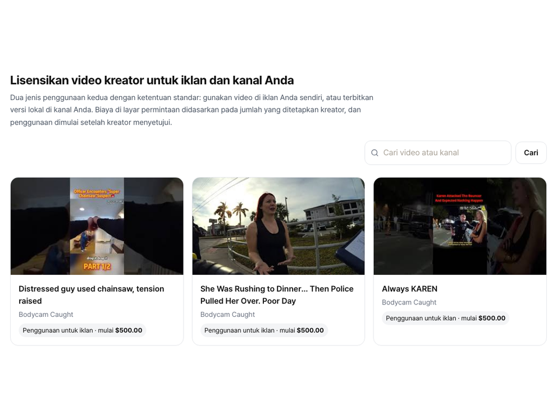Viewport: 557px width, 418px height.
Task: Click Bodycam Caught under the chainsaw video
Action: click(x=46, y=315)
